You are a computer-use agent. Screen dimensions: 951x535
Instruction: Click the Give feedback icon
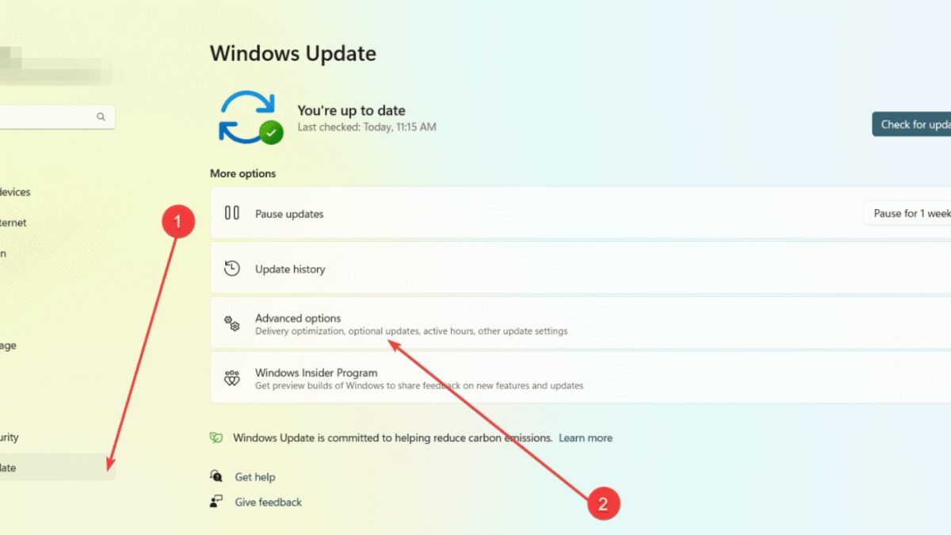(215, 502)
